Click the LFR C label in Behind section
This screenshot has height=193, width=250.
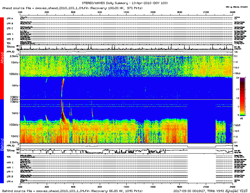[x=10, y=172]
